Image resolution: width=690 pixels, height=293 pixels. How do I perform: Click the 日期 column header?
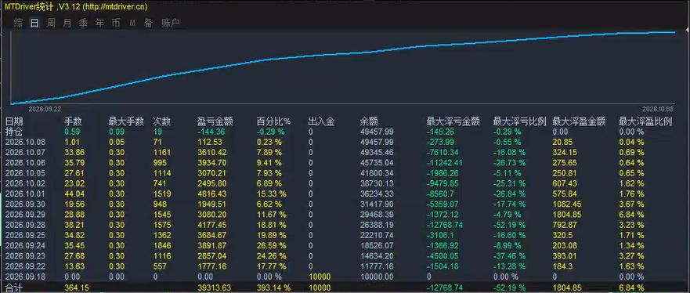14,121
